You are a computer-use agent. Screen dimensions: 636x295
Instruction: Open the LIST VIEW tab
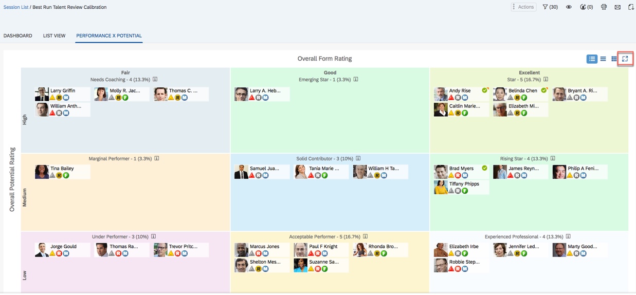[x=54, y=36]
